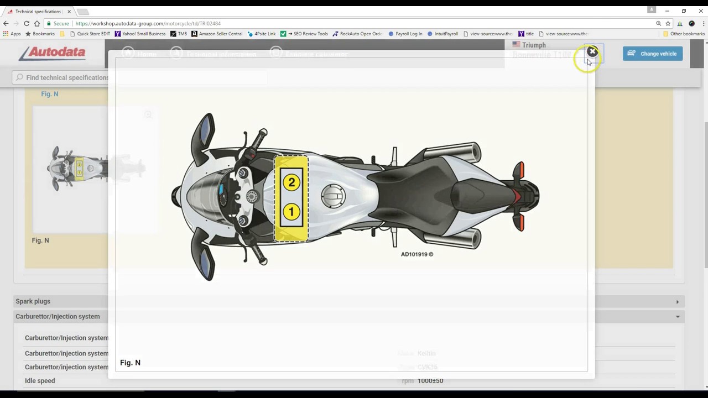Open the browser zoom magnifier icon

tap(658, 24)
